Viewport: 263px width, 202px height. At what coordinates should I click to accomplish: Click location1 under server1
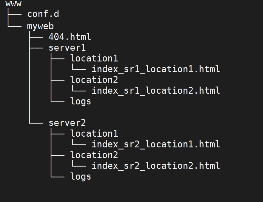pyautogui.click(x=94, y=58)
